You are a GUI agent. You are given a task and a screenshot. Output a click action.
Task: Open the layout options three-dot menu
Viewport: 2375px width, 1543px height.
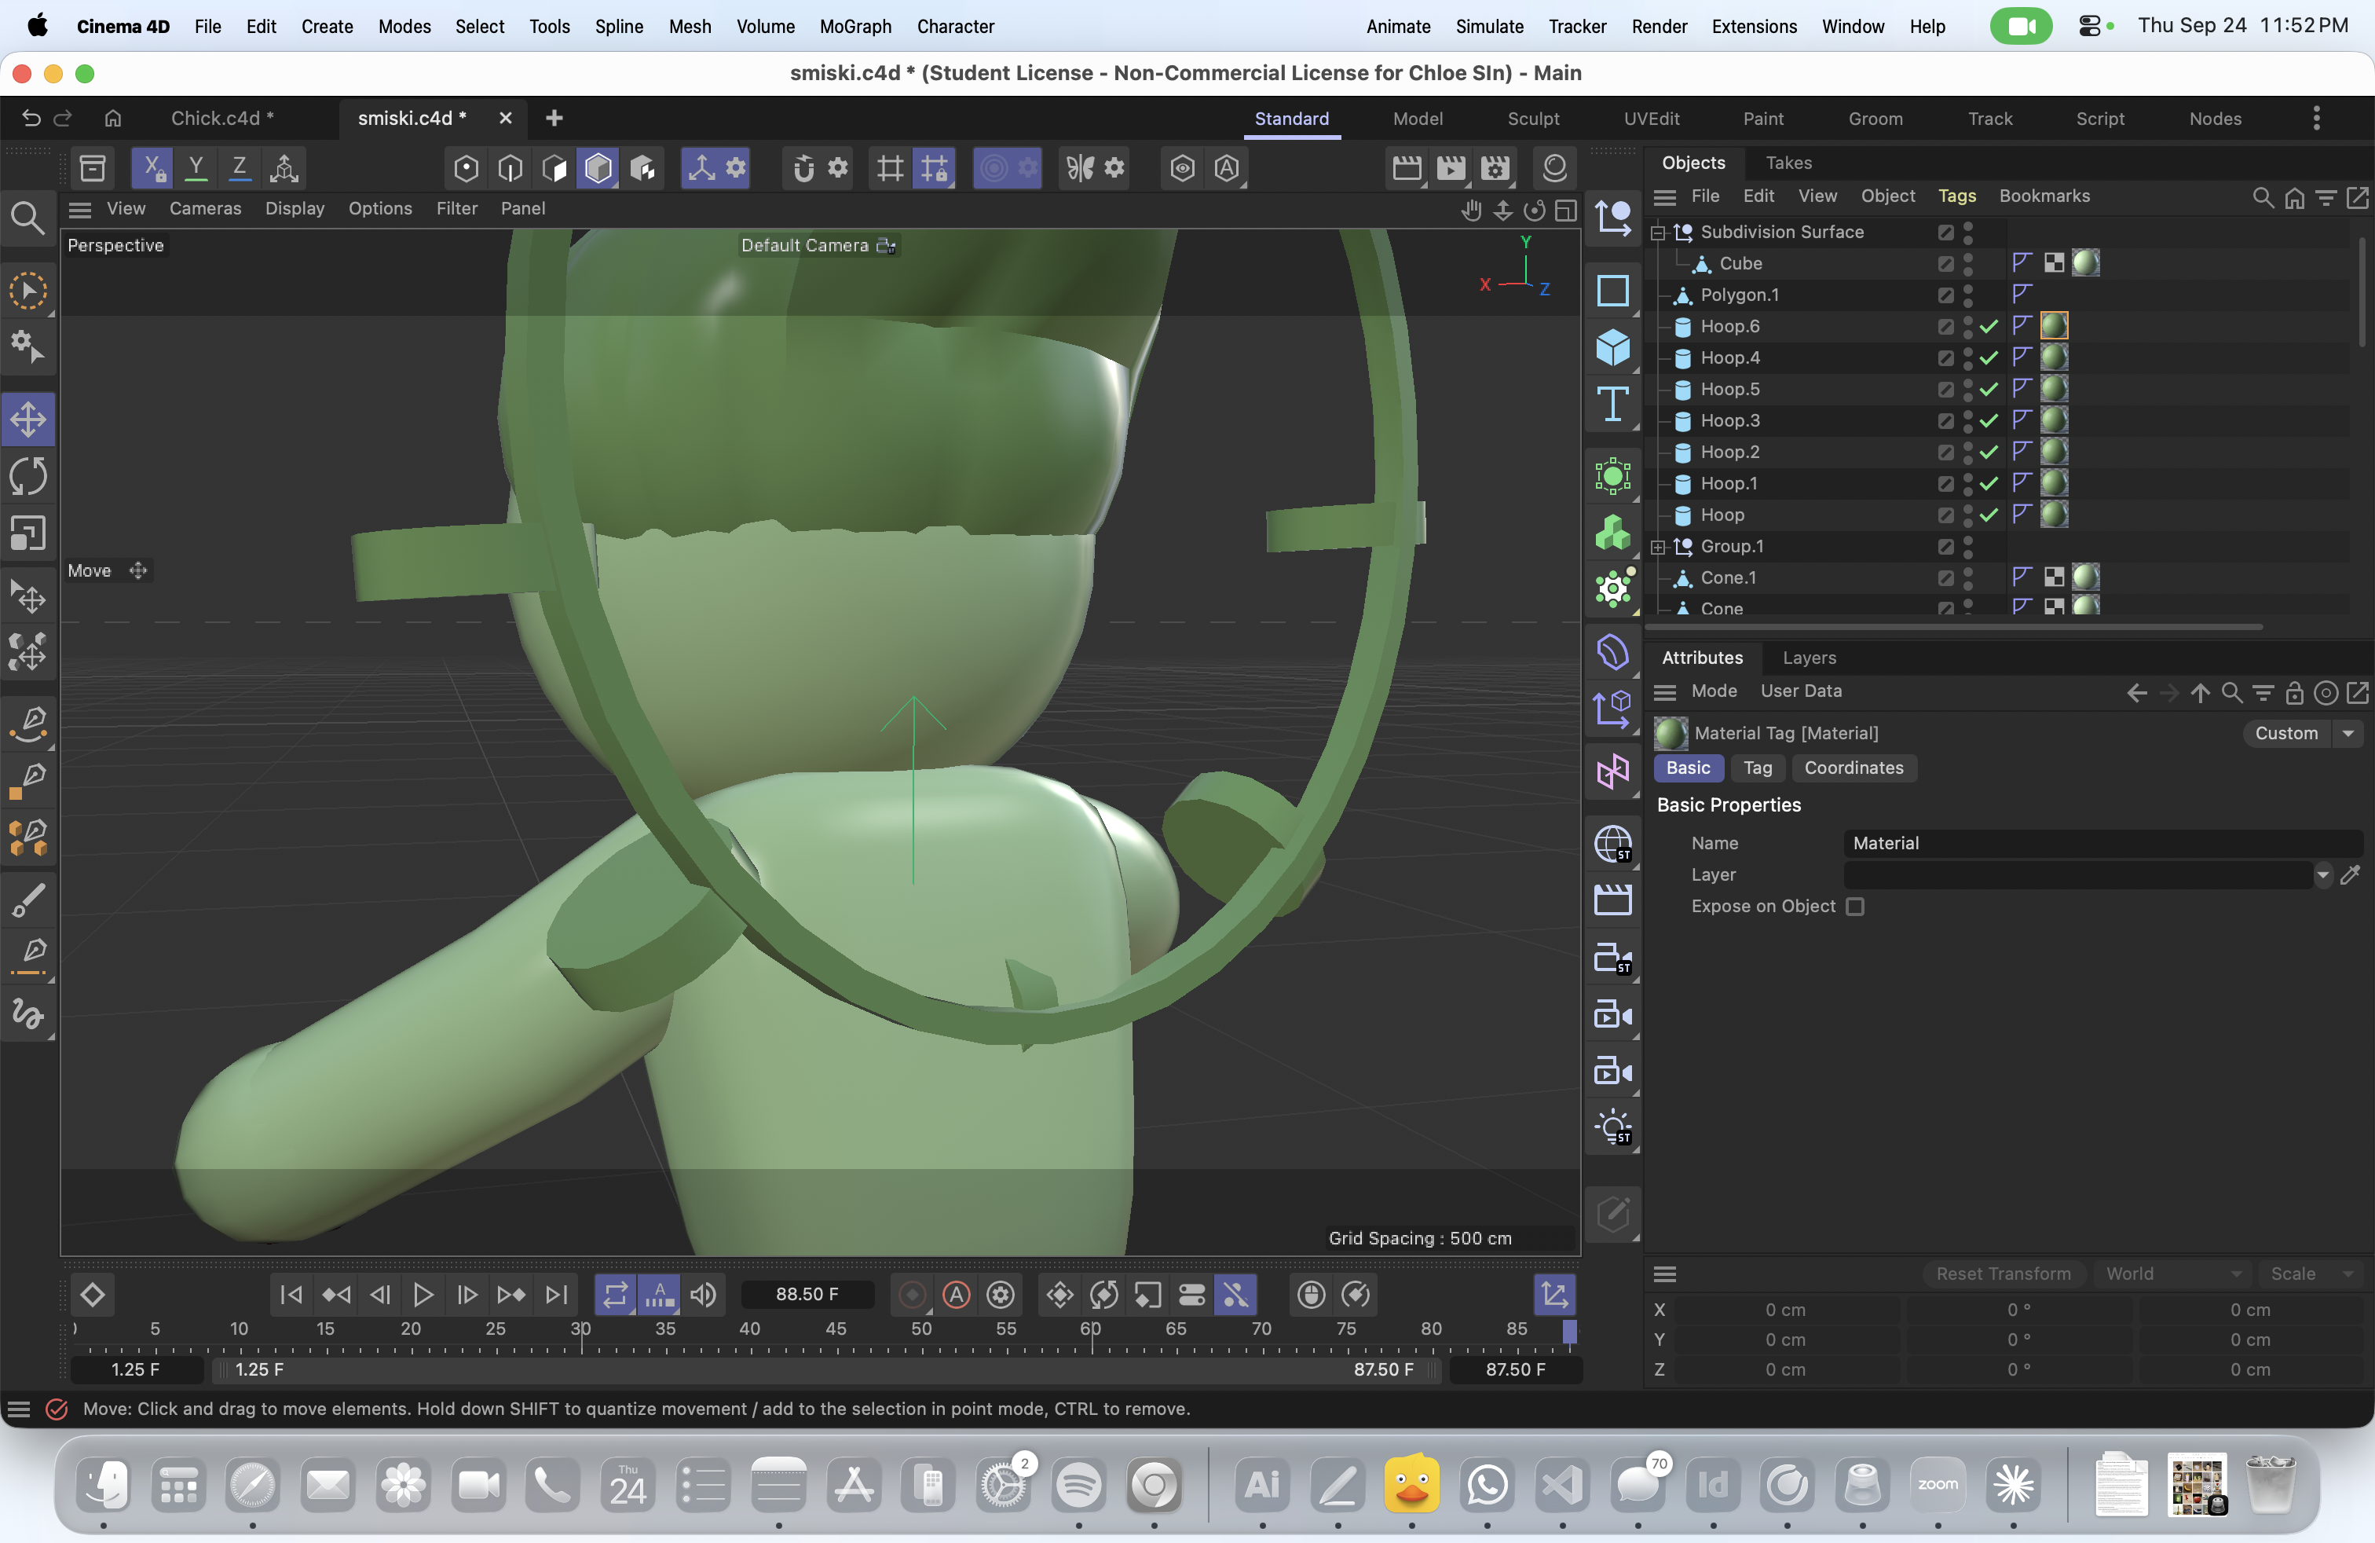pyautogui.click(x=2316, y=119)
